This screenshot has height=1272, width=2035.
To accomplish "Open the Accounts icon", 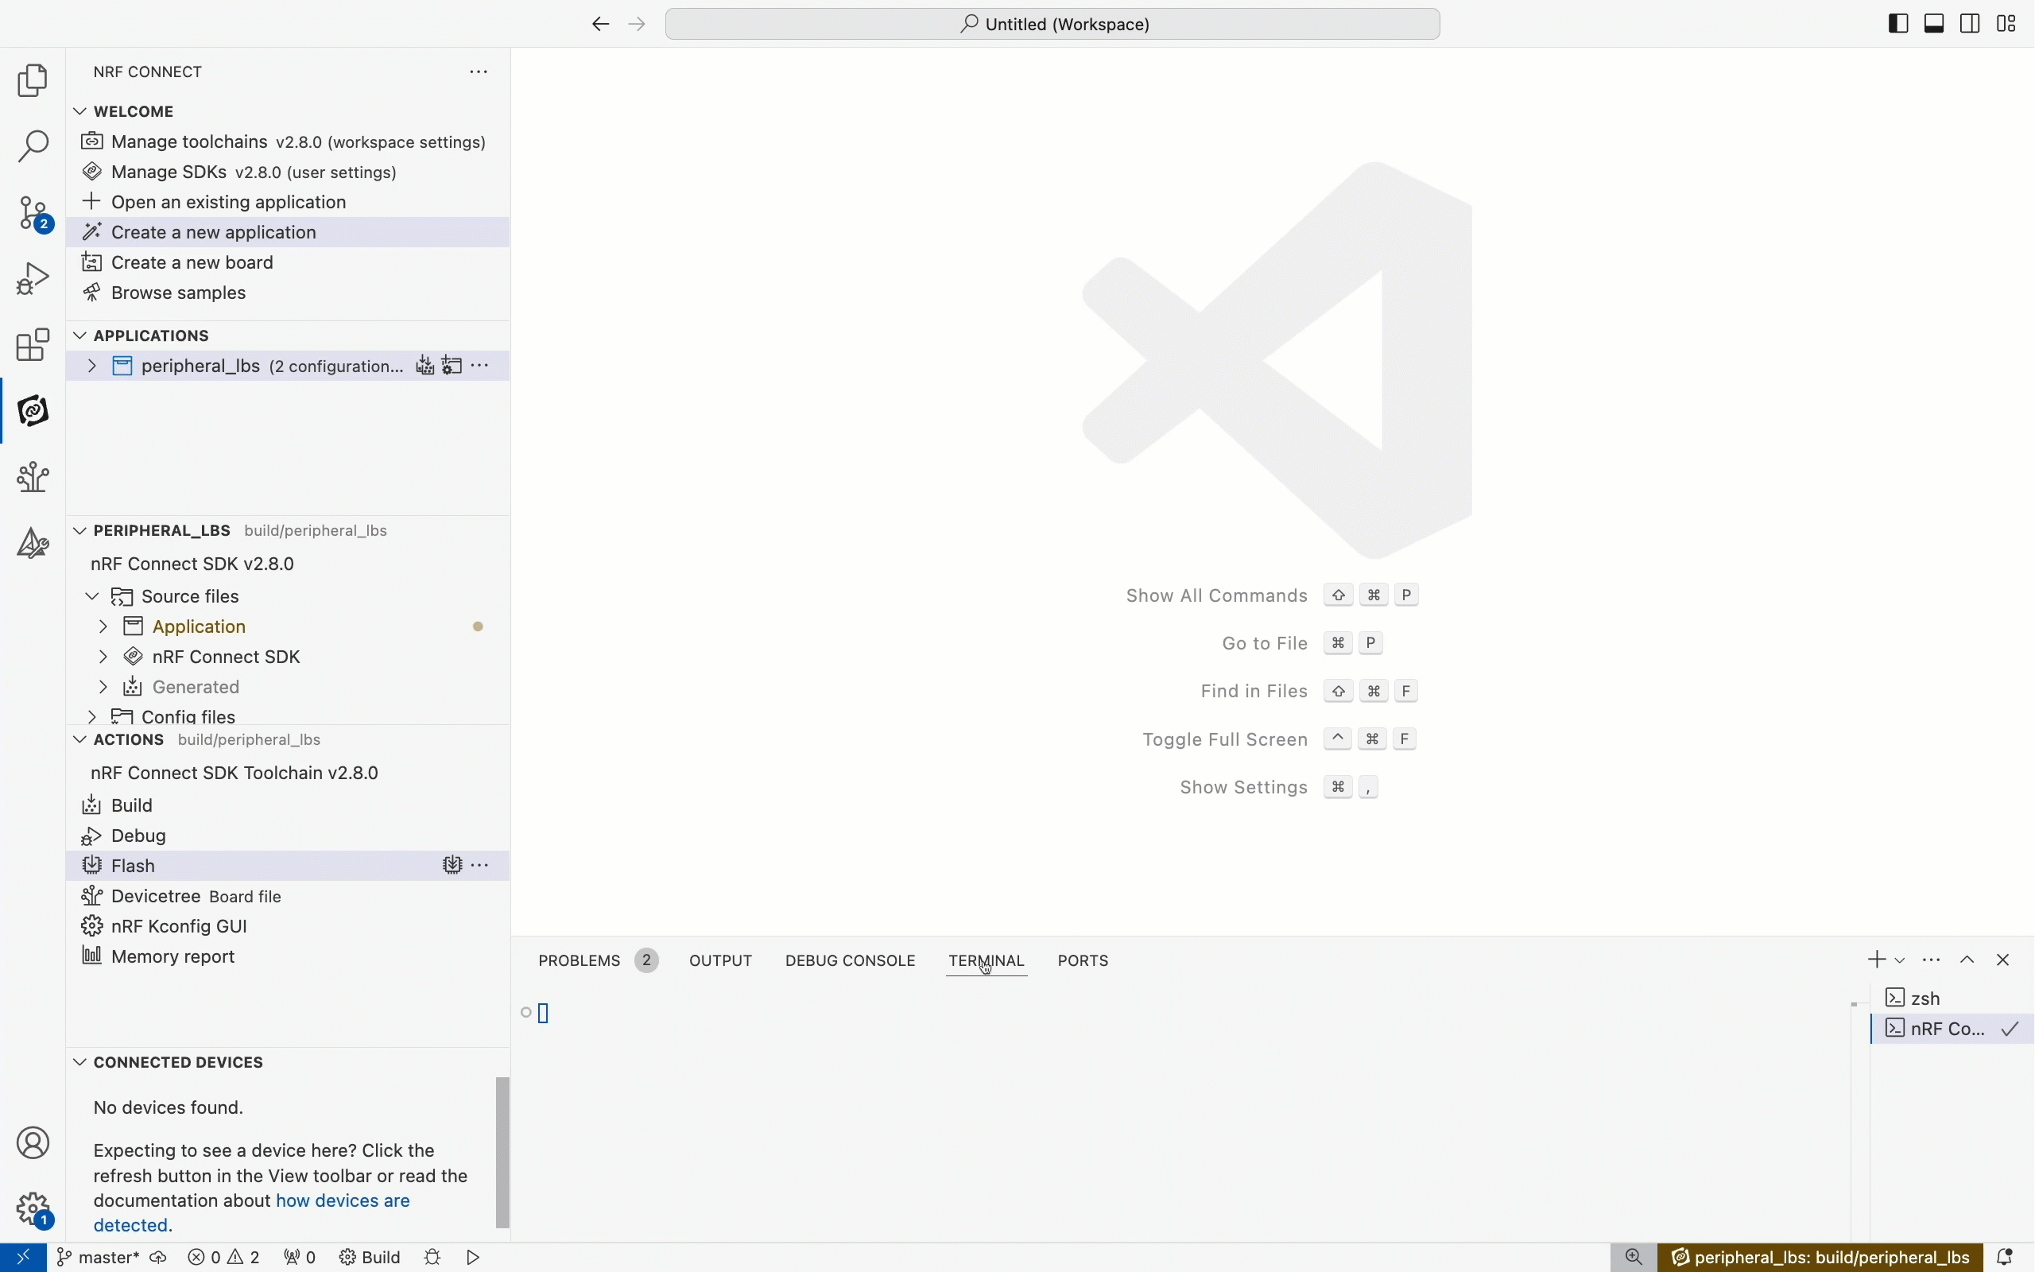I will pyautogui.click(x=33, y=1142).
